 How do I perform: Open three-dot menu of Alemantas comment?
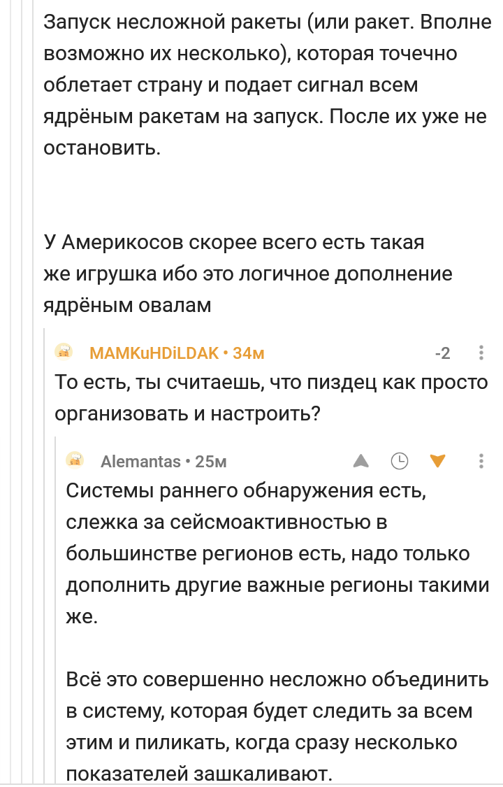pos(481,461)
